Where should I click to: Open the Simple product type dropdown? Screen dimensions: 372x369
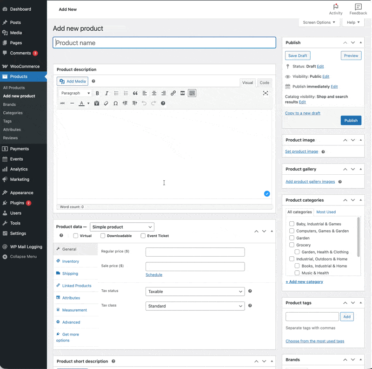[x=122, y=227]
